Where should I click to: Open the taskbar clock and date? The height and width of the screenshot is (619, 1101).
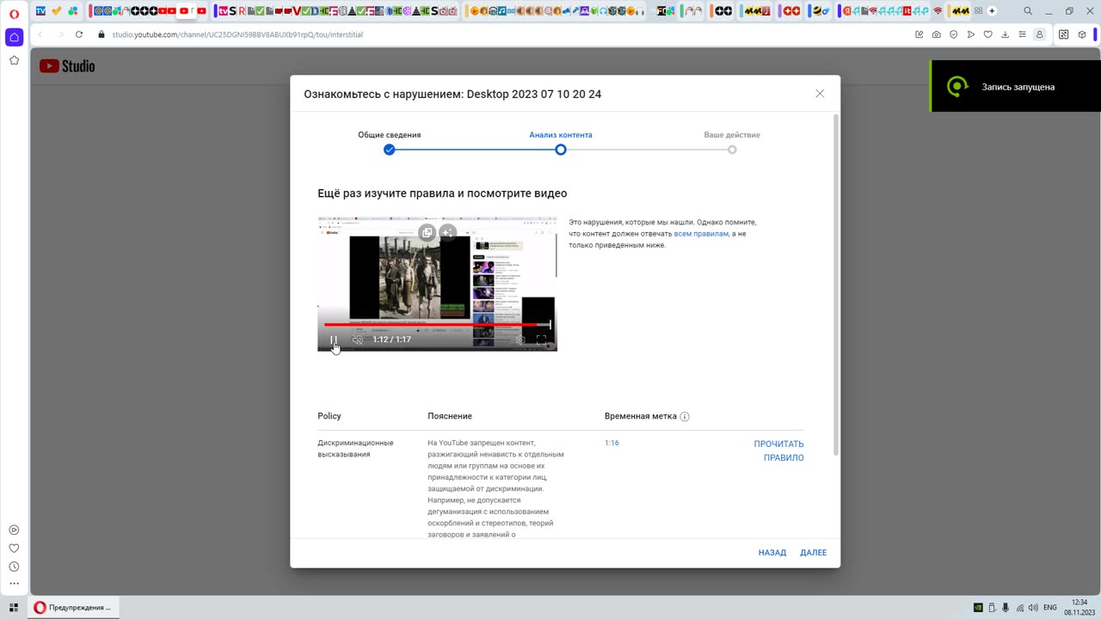click(x=1079, y=607)
